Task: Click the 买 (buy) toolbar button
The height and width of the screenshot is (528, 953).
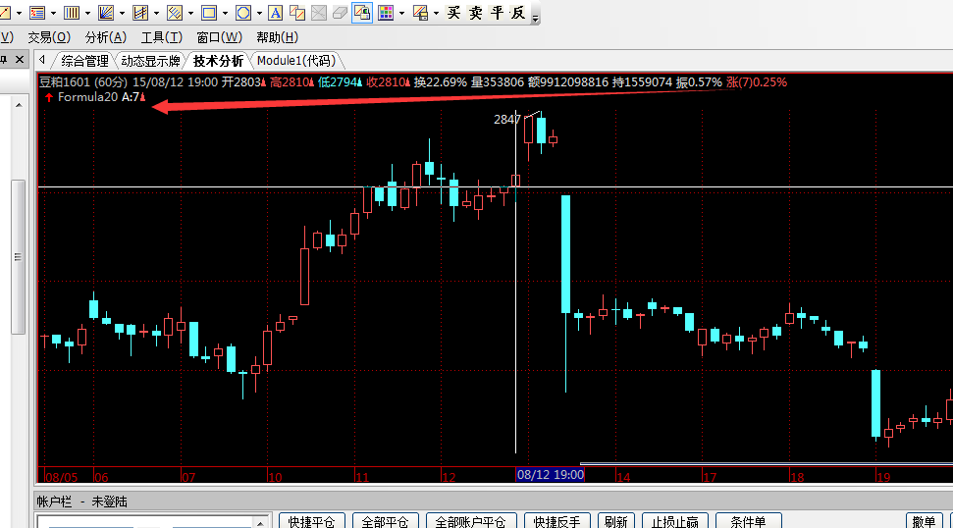Action: (x=454, y=13)
